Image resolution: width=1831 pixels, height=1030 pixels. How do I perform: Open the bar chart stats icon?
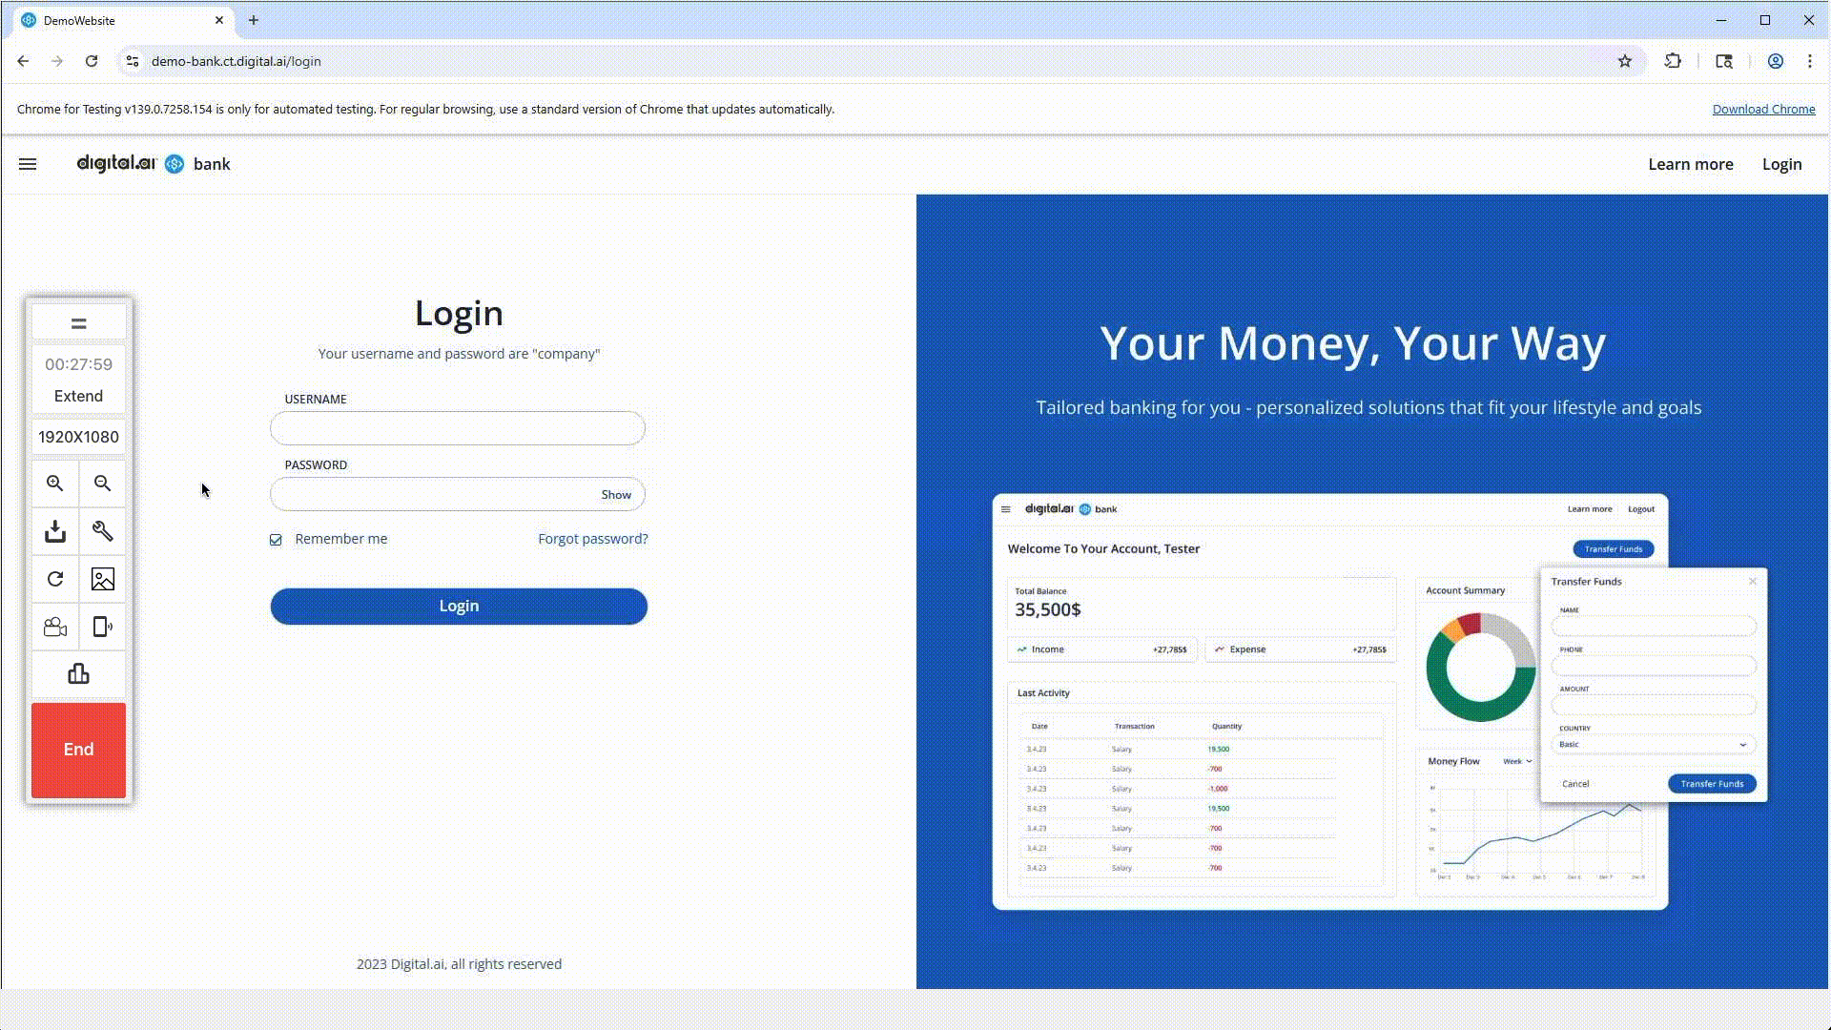78,674
